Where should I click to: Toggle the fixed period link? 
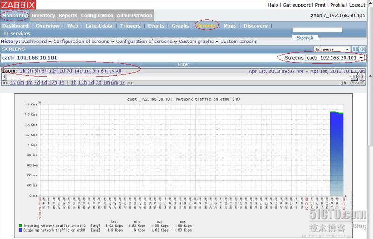(x=357, y=83)
